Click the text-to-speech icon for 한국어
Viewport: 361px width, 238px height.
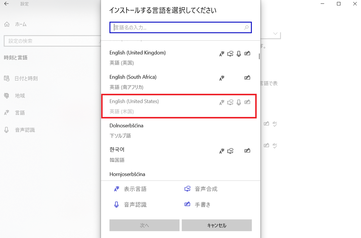click(230, 151)
